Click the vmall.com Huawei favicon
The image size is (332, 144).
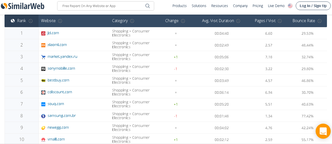point(43,139)
